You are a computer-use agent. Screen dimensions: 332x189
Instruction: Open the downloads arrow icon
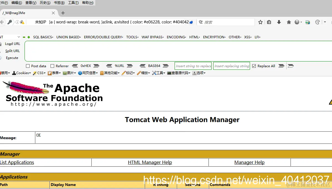pyautogui.click(x=279, y=22)
